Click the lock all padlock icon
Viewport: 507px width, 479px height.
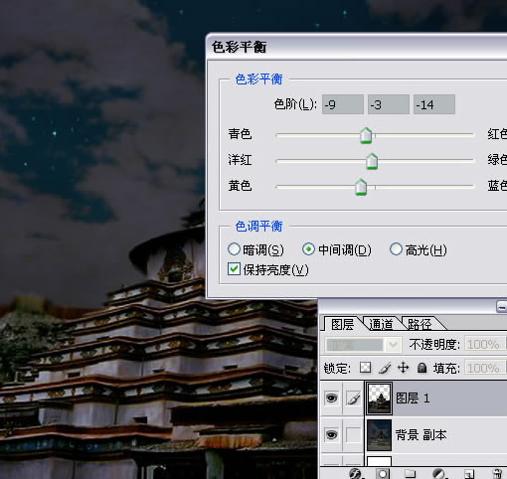[422, 368]
